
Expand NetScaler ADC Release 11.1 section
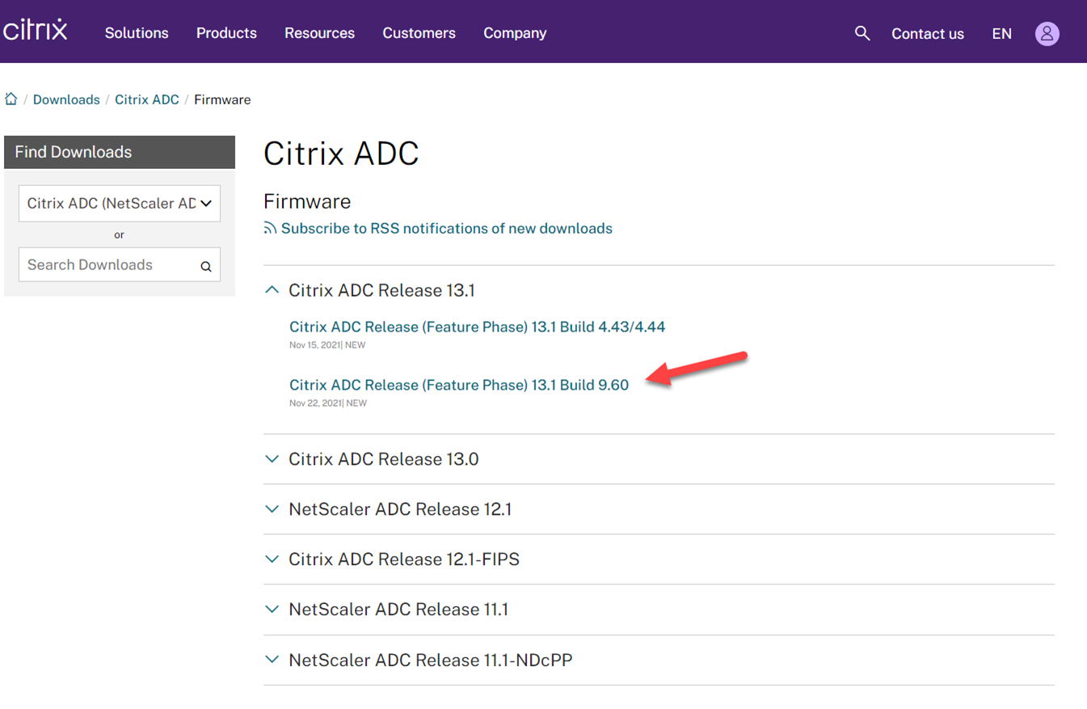[386, 610]
